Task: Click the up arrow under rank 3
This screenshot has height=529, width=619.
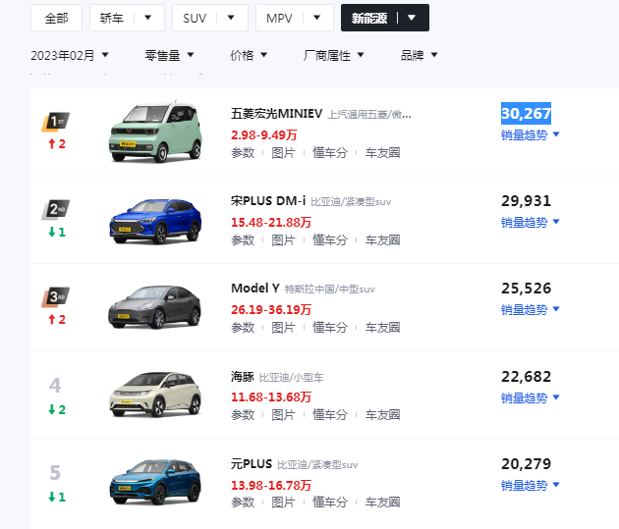Action: tap(52, 319)
